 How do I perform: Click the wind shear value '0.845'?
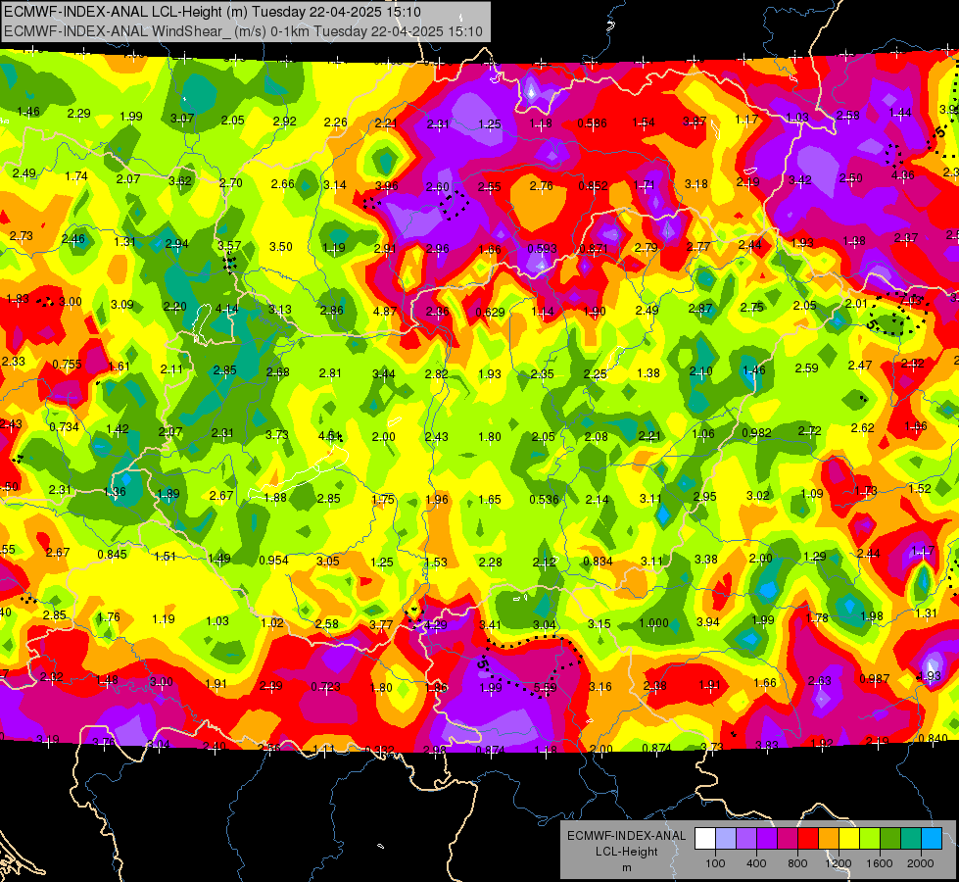tap(112, 555)
